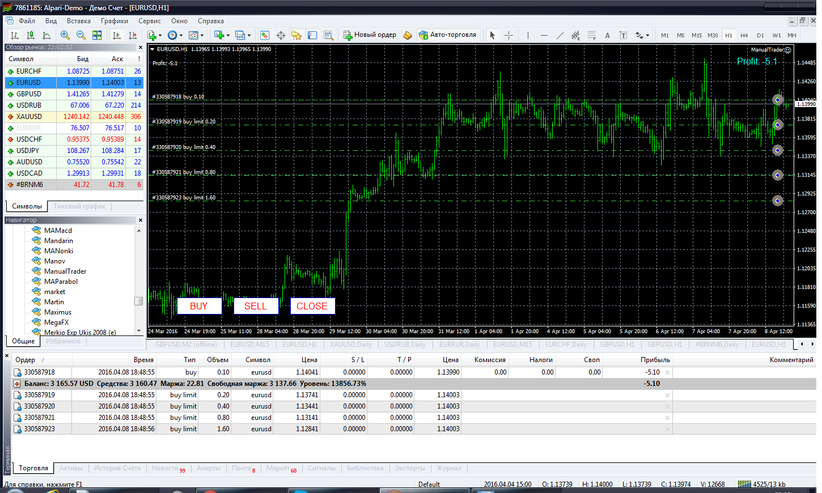Draw a trendline with the toolbar tool
This screenshot has height=493, width=822.
[560, 35]
